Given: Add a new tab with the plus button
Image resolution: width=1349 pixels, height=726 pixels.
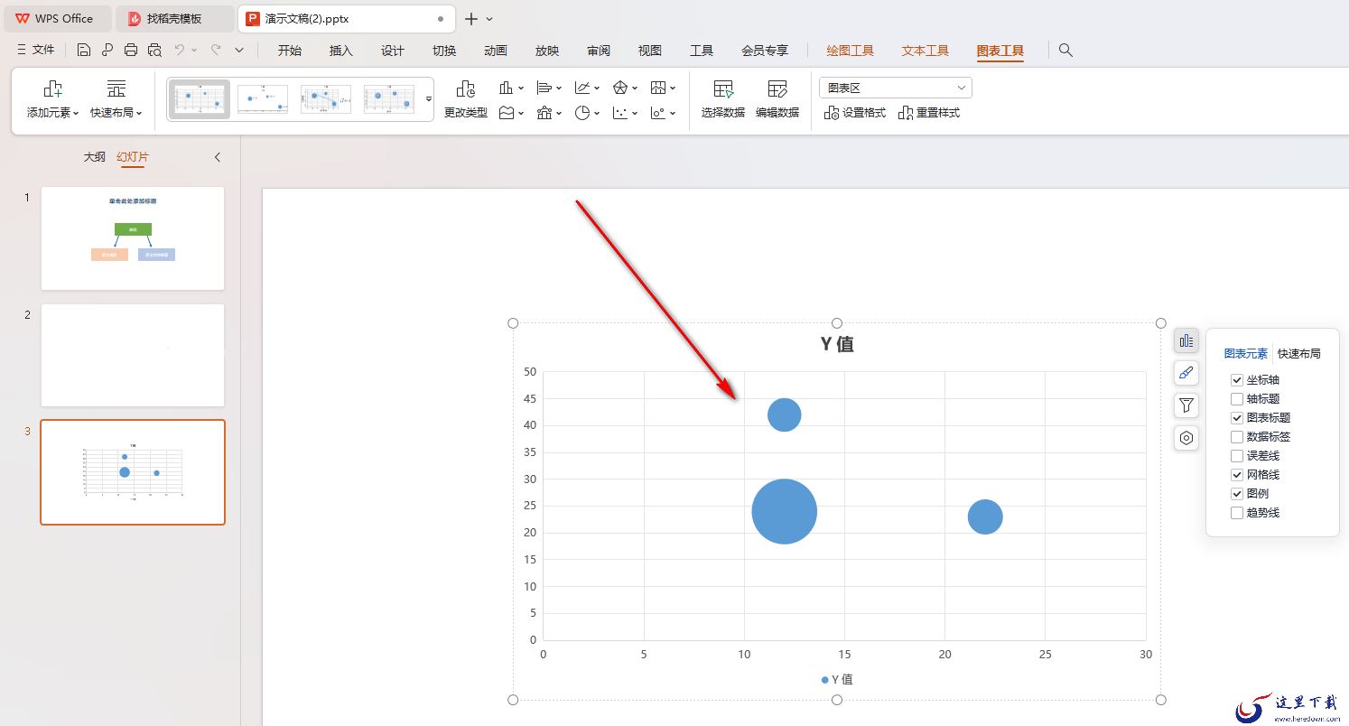Looking at the screenshot, I should pyautogui.click(x=470, y=19).
